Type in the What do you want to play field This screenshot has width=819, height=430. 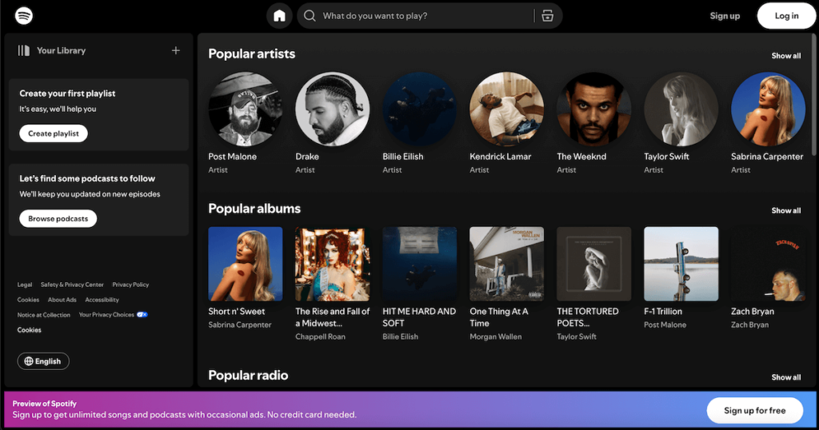pos(424,16)
